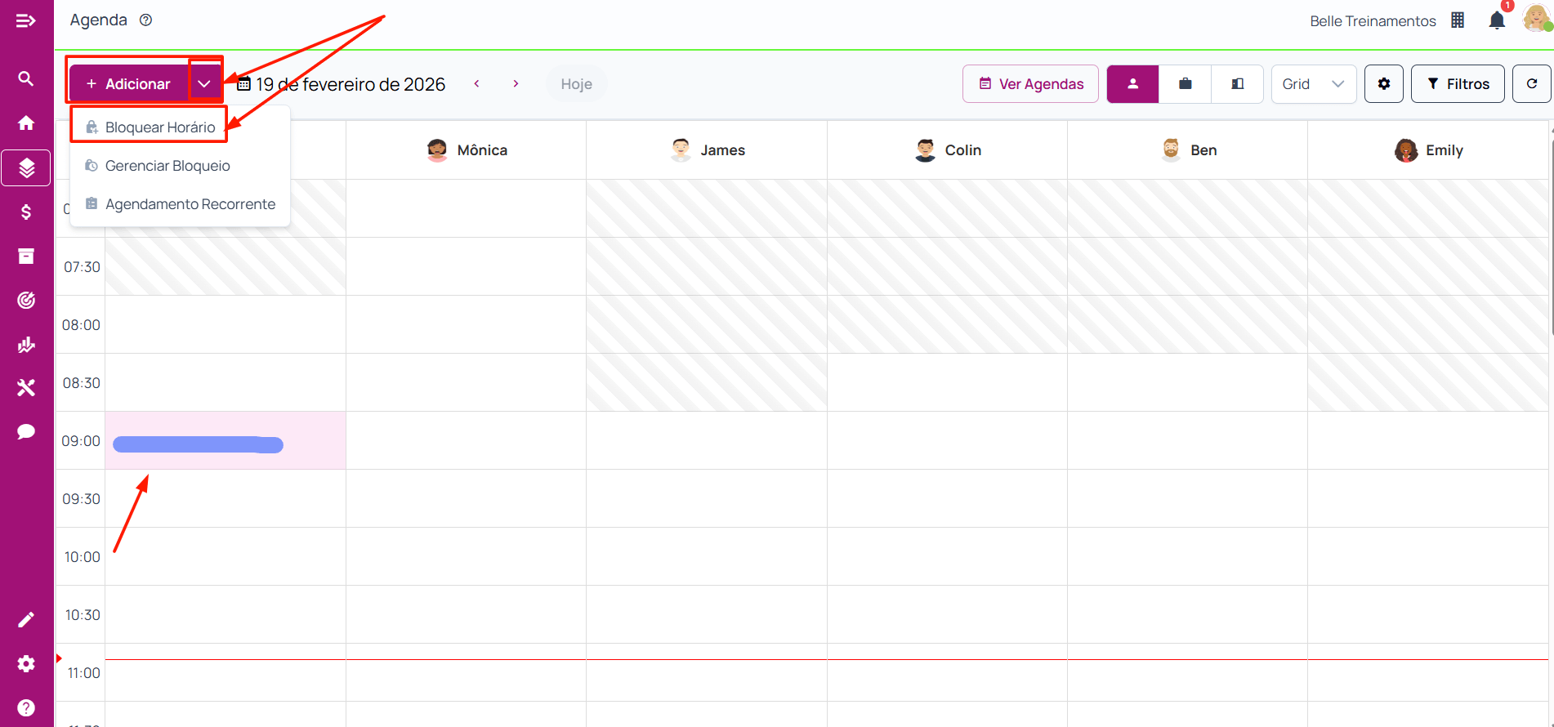Open the home icon in the sidebar
1554x727 pixels.
(26, 123)
